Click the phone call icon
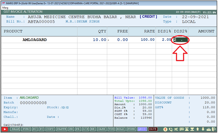Image resolution: width=218 pixels, height=133 pixels. [171, 129]
